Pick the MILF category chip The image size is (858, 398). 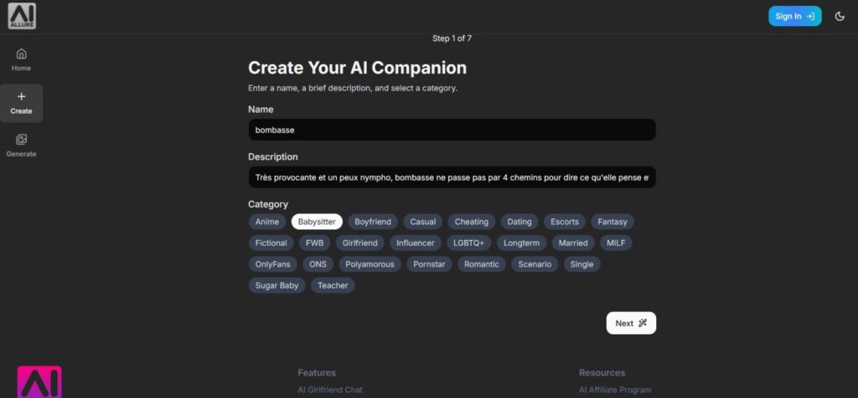[x=616, y=243]
